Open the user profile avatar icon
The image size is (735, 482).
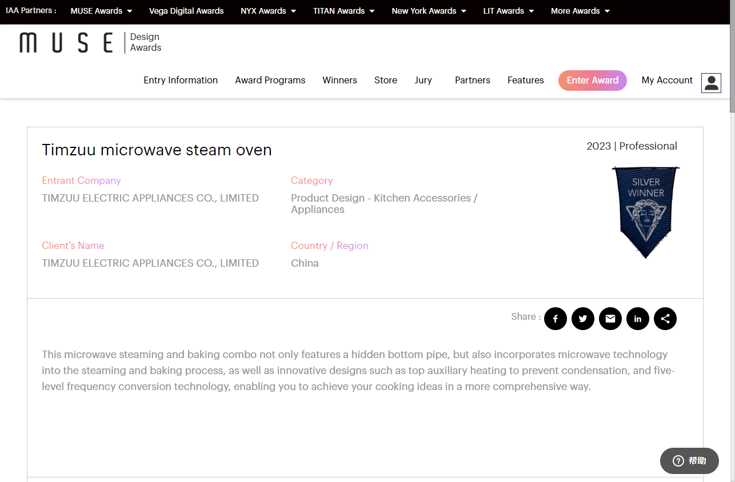711,83
